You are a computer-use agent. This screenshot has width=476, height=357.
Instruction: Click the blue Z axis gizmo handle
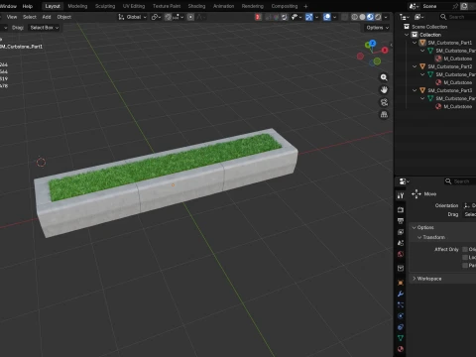pyautogui.click(x=373, y=43)
